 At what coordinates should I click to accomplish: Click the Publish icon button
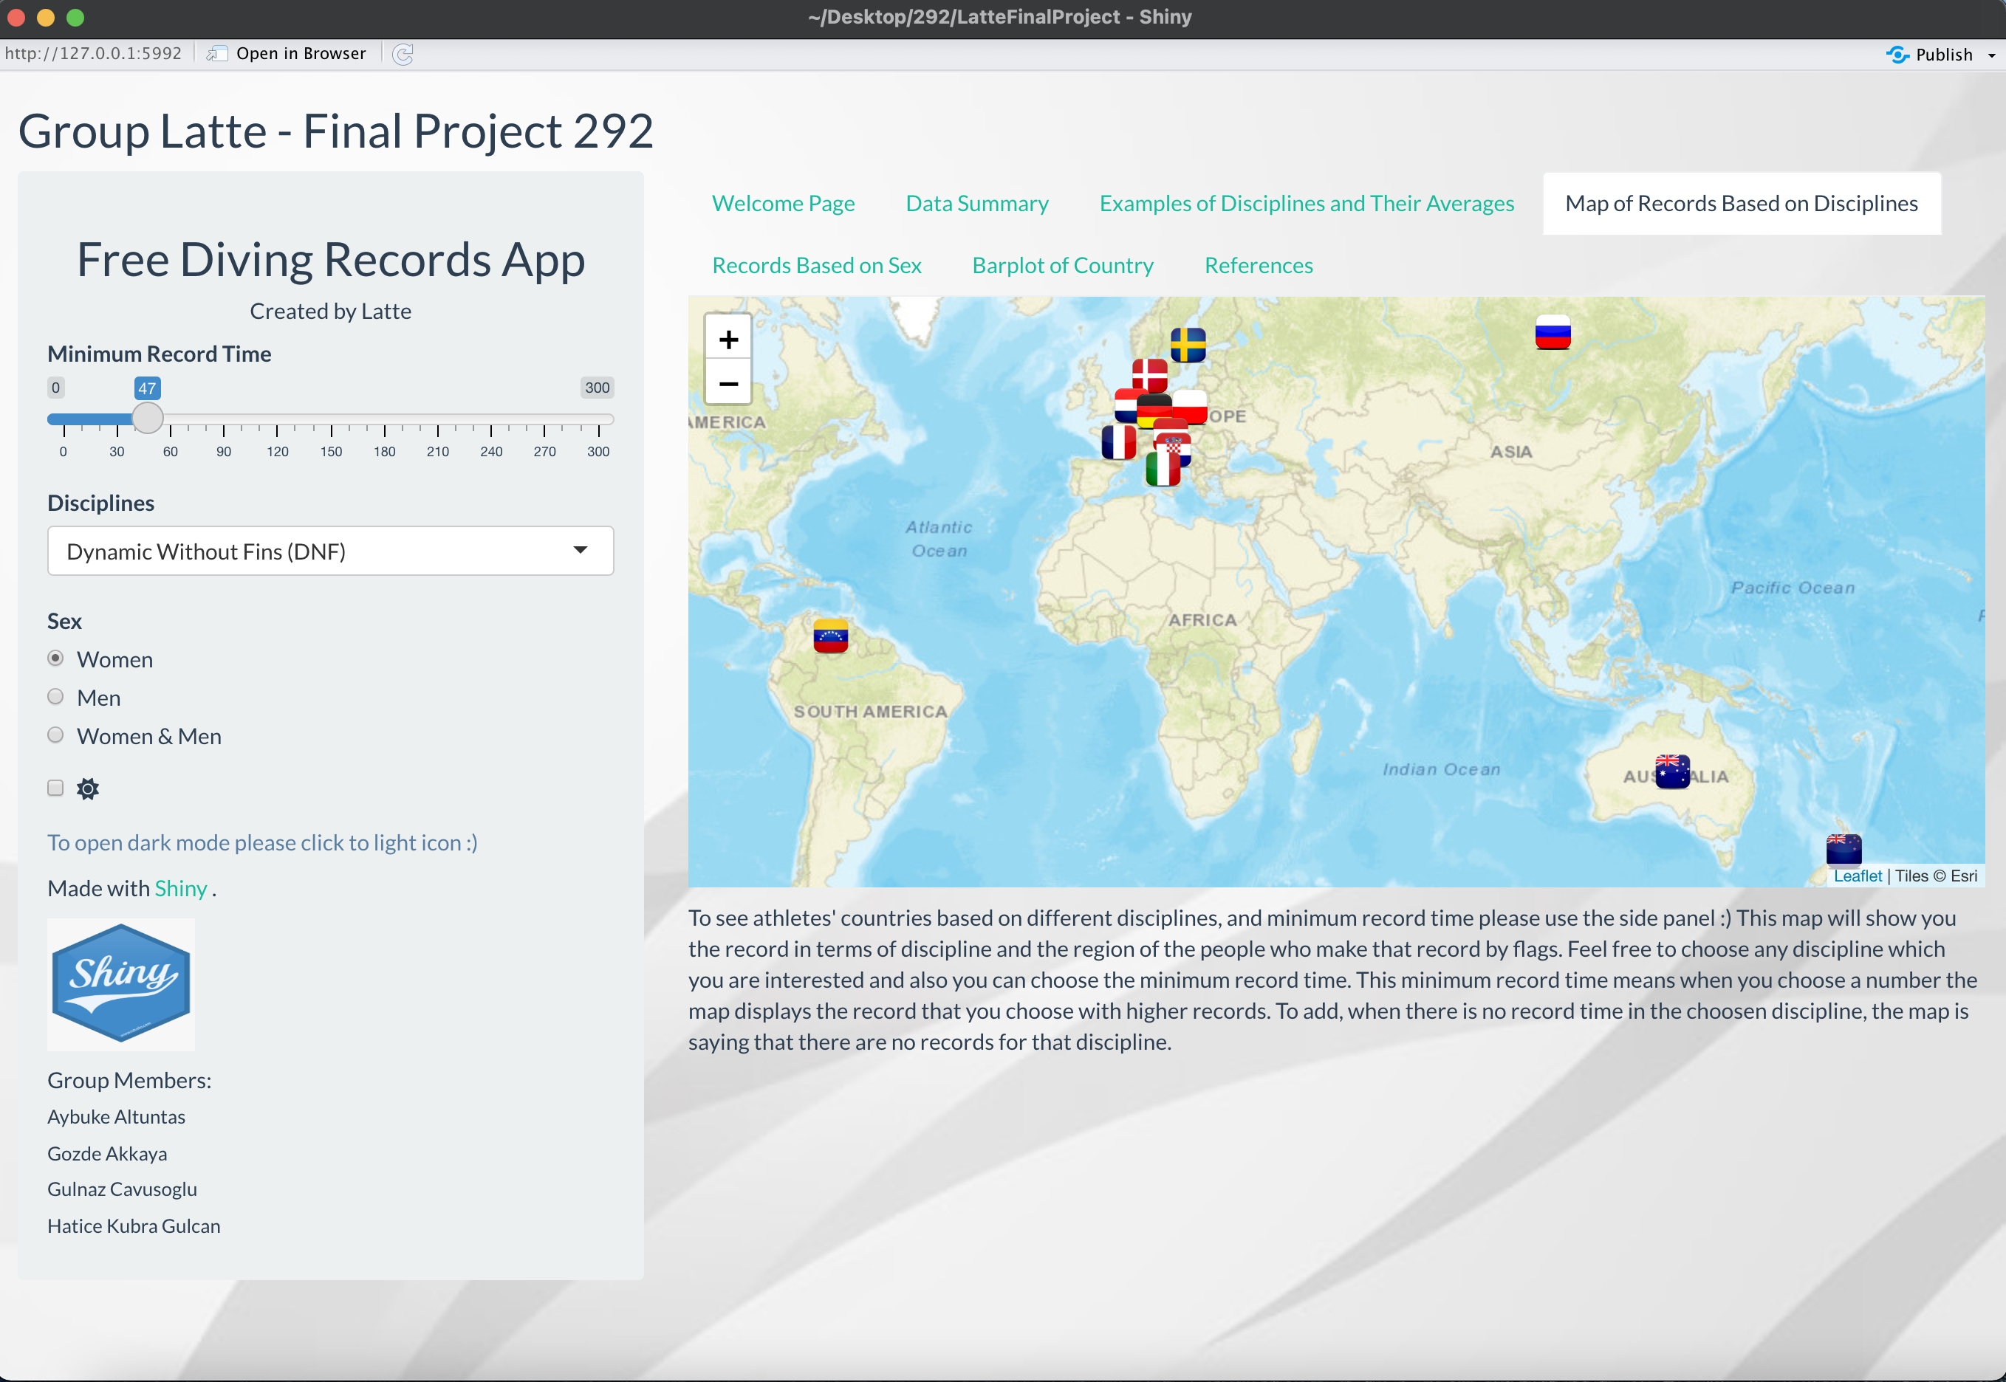coord(1897,55)
